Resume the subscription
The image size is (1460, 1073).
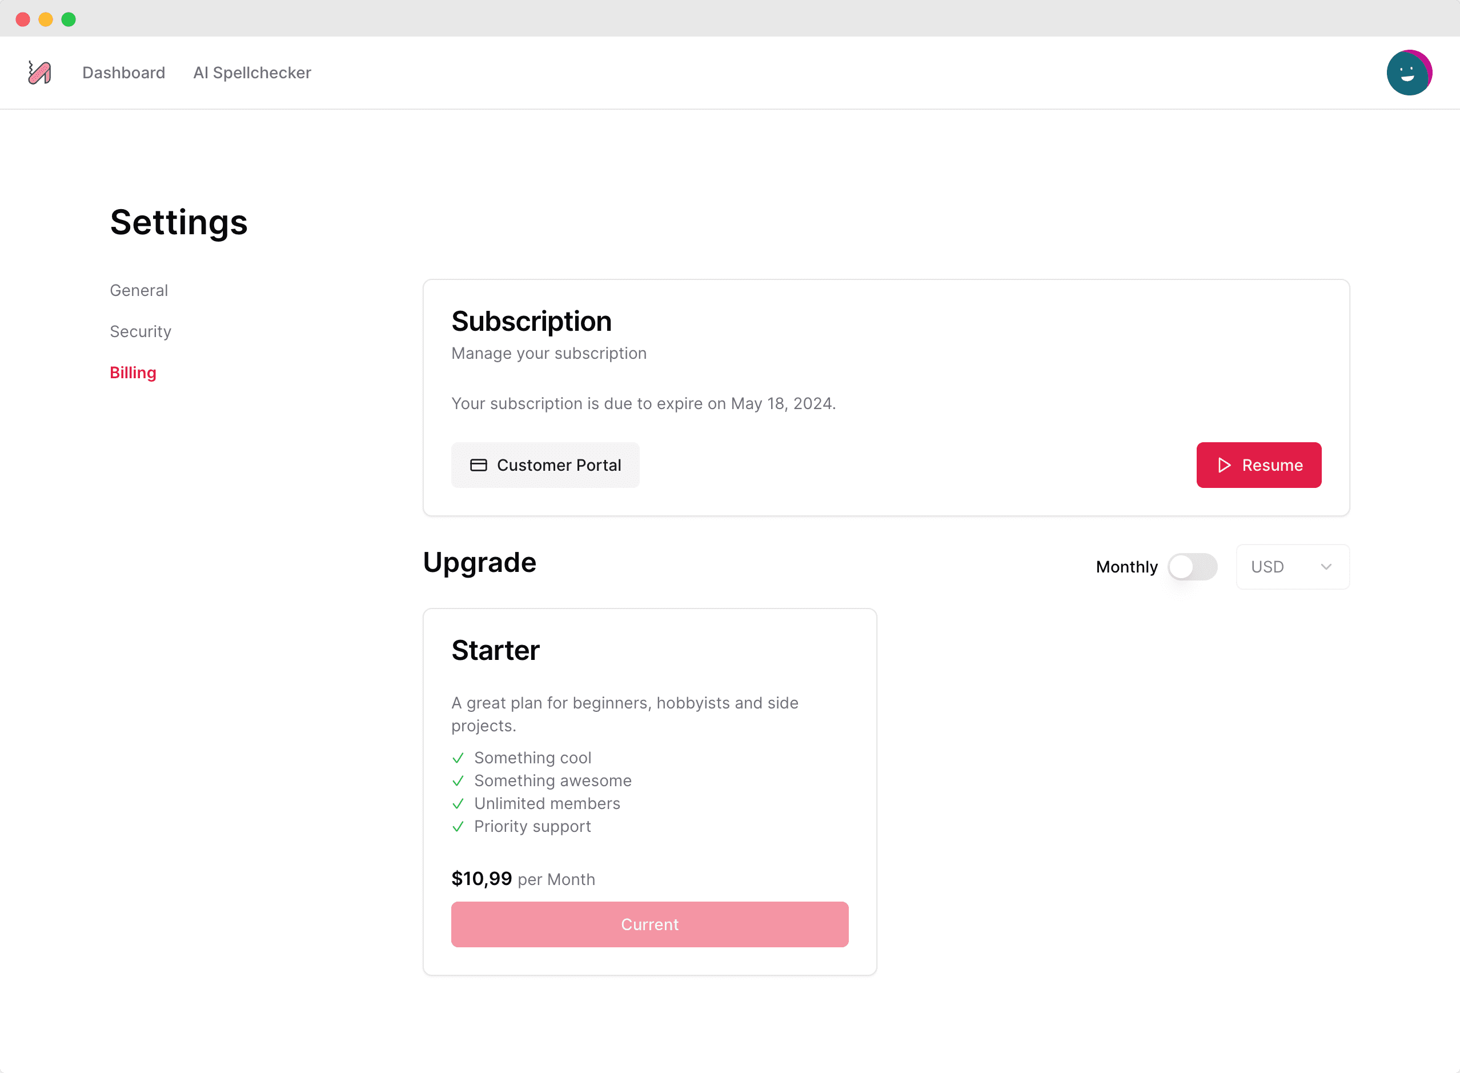[1259, 465]
